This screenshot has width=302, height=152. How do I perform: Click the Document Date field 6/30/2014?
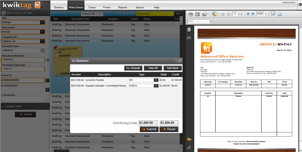[x=21, y=50]
